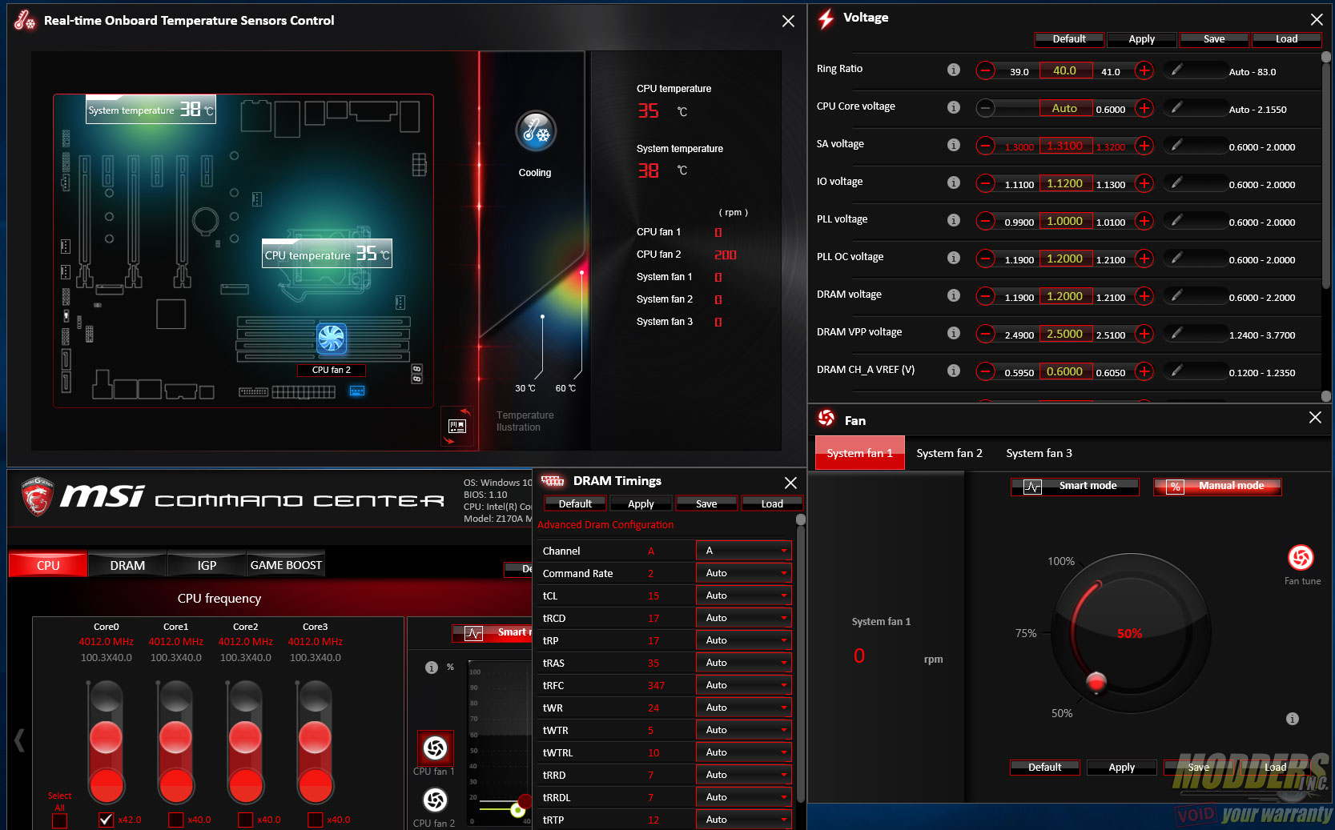1335x830 pixels.
Task: Expand the tRCD Auto dropdown
Action: tap(744, 618)
